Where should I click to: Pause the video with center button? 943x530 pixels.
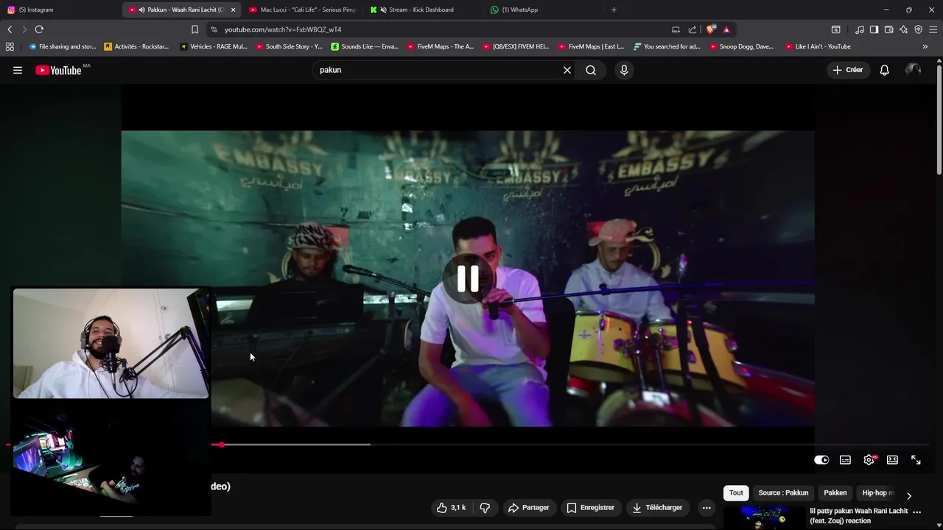468,279
